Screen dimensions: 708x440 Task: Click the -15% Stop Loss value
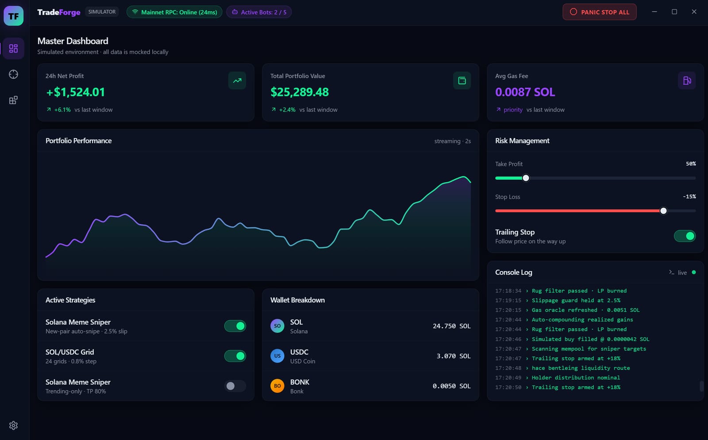pos(689,196)
